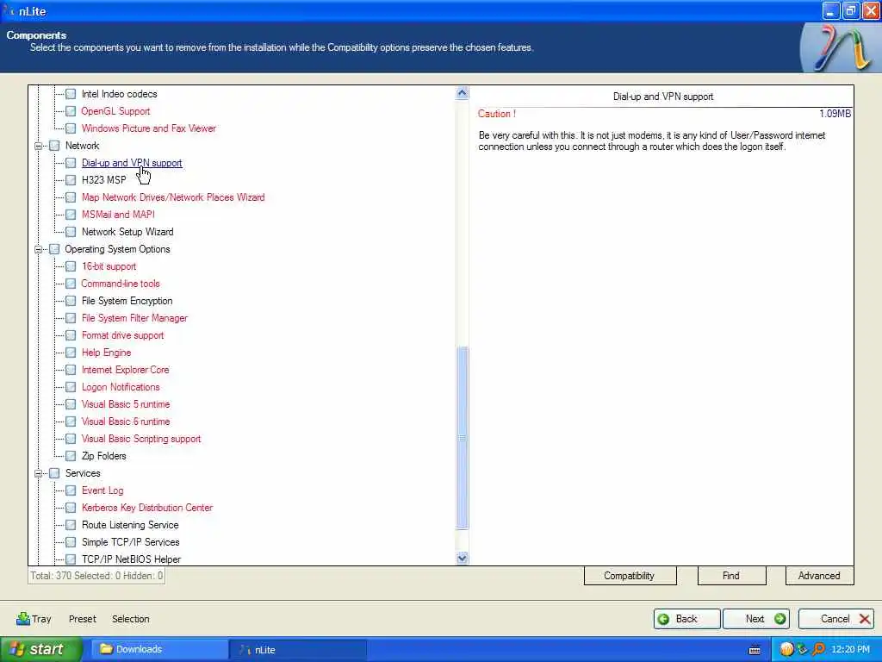Select the H323 MSP tree item

[104, 180]
